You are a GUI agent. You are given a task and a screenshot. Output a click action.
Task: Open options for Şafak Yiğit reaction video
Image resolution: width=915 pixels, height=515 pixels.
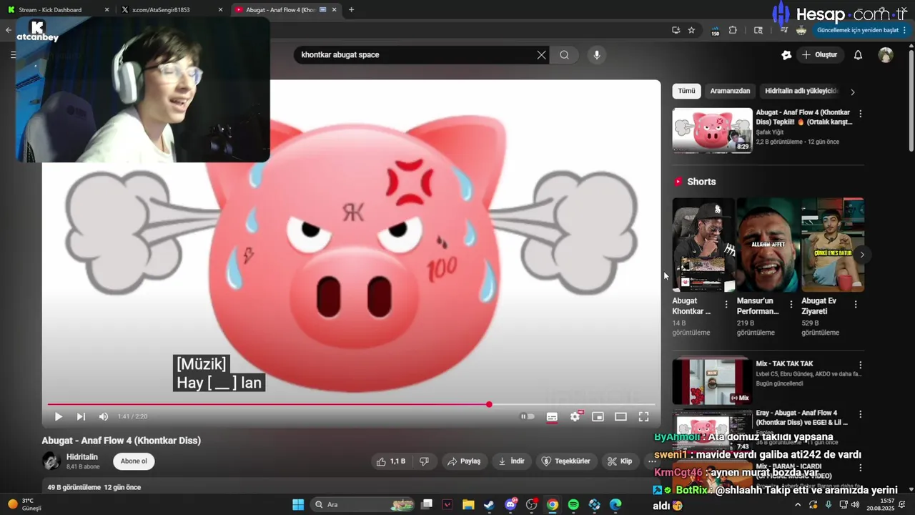coord(860,114)
